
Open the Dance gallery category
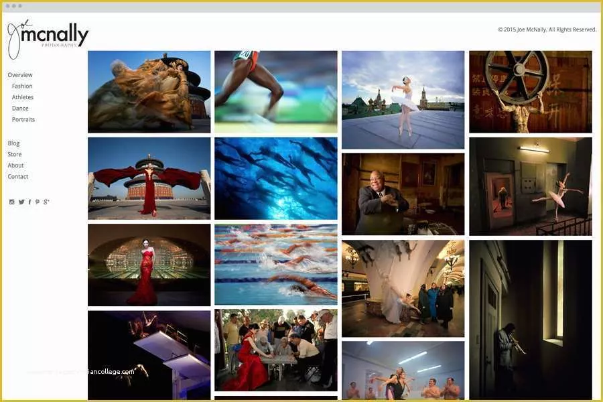pyautogui.click(x=20, y=109)
